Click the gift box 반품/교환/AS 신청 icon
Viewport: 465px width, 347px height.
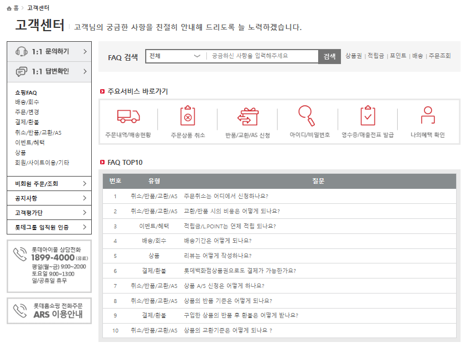click(x=248, y=116)
